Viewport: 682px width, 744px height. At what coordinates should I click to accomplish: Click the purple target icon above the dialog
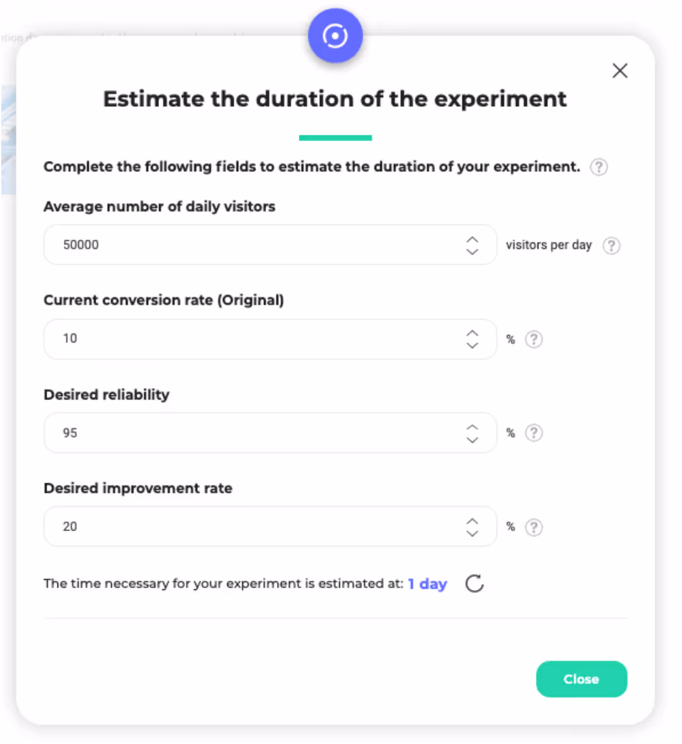335,35
